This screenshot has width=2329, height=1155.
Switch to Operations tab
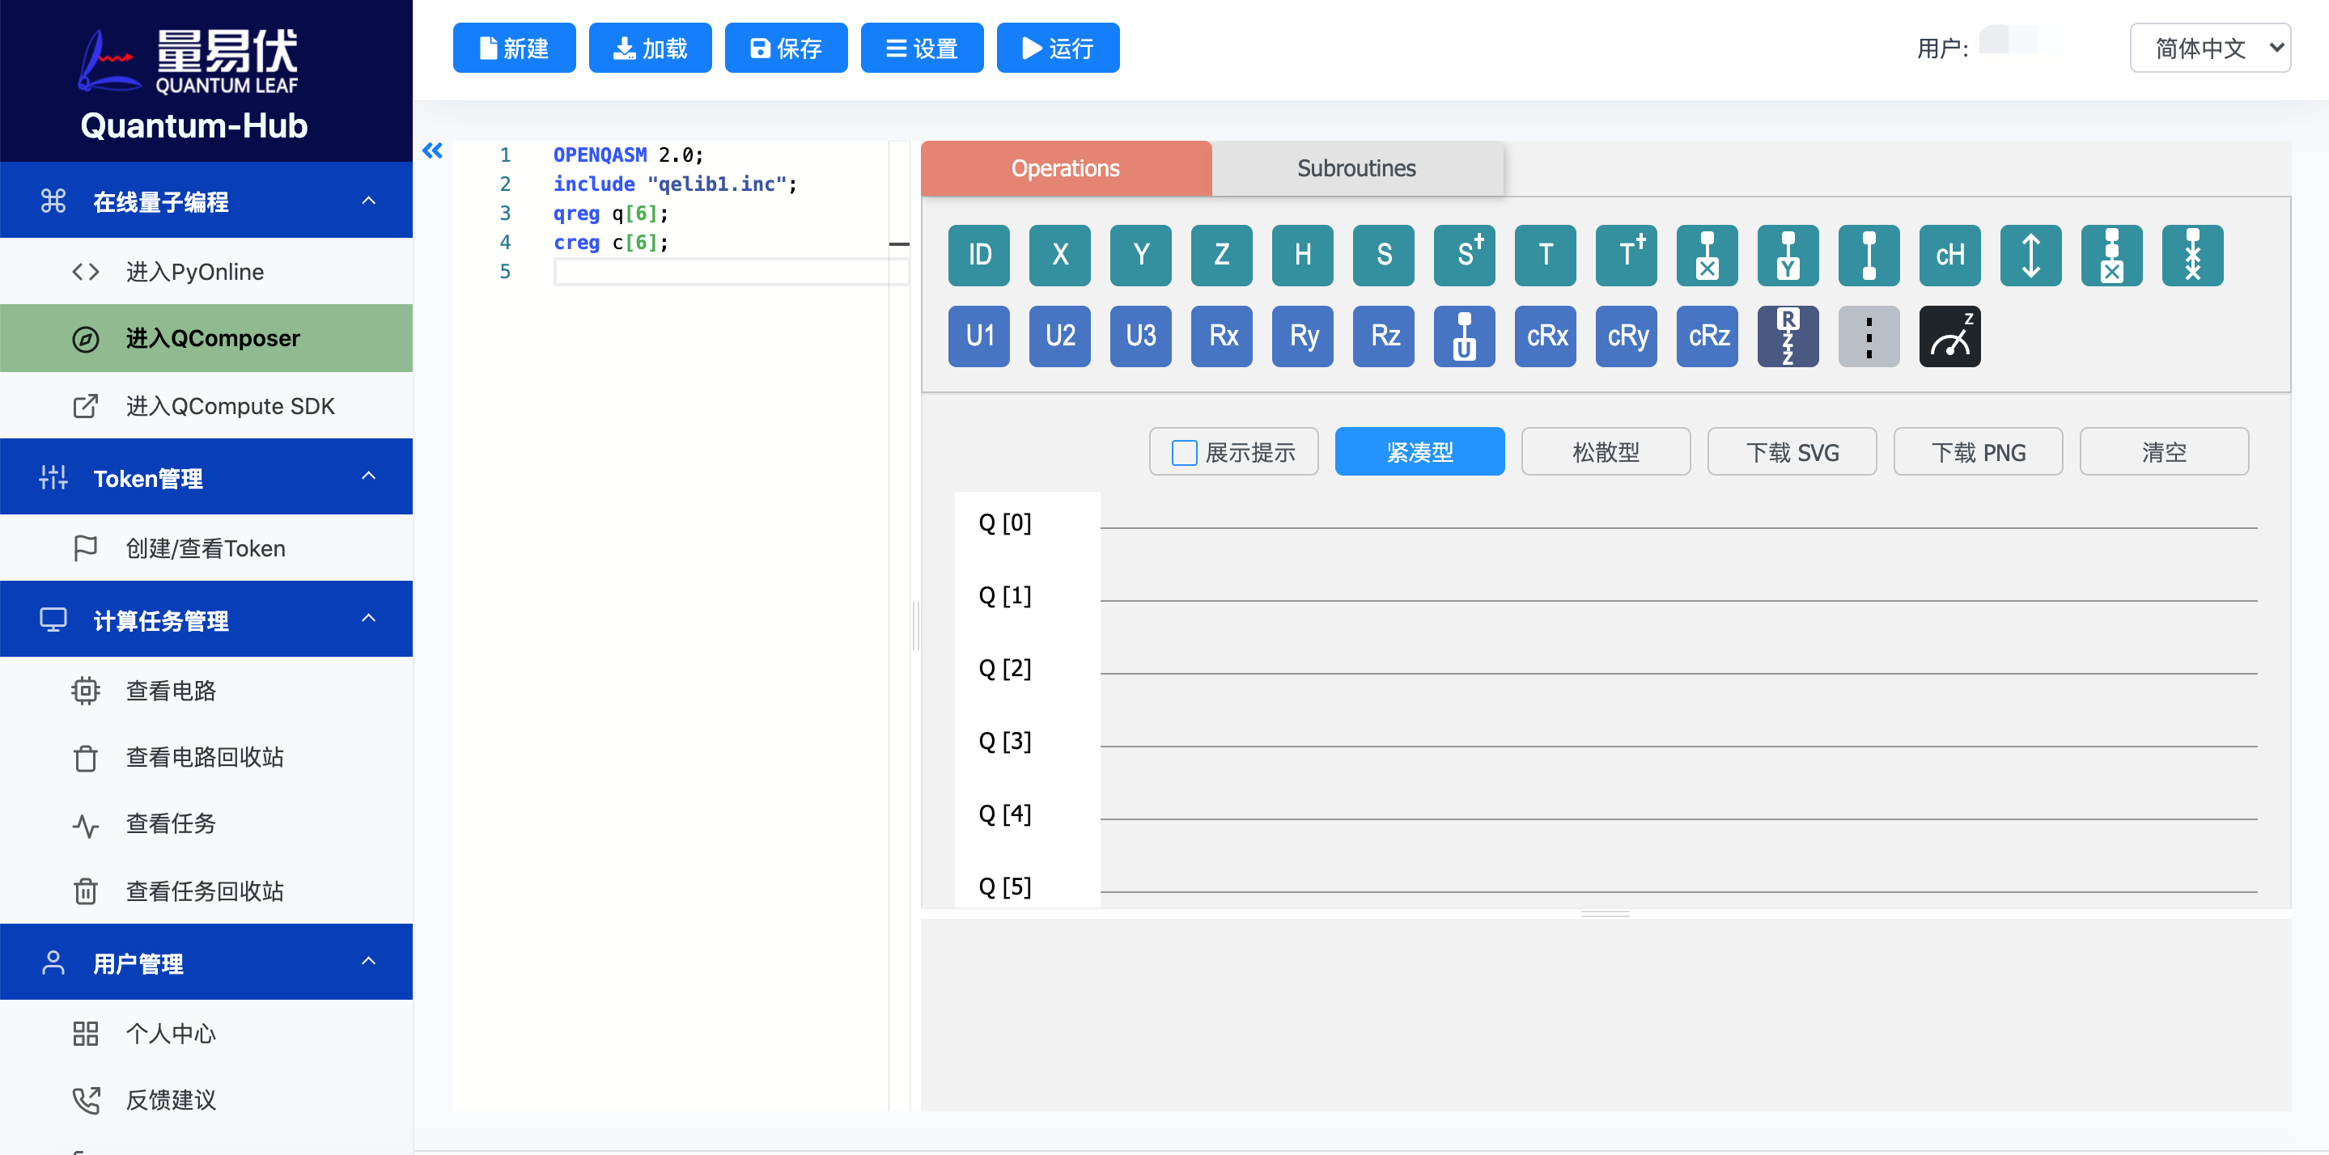(1065, 167)
